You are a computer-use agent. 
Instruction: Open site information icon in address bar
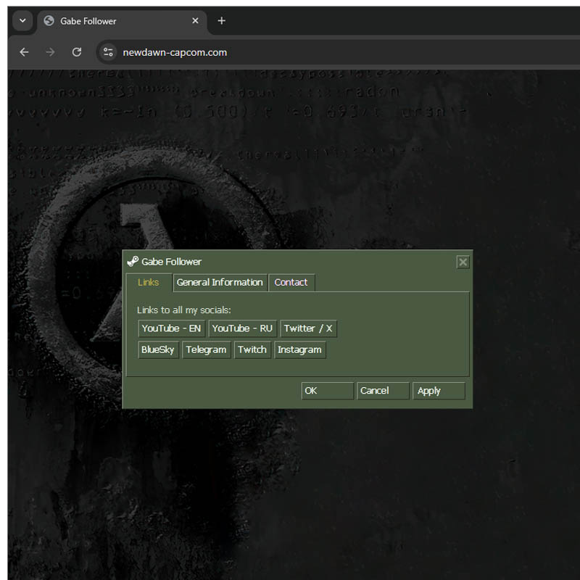pyautogui.click(x=108, y=52)
